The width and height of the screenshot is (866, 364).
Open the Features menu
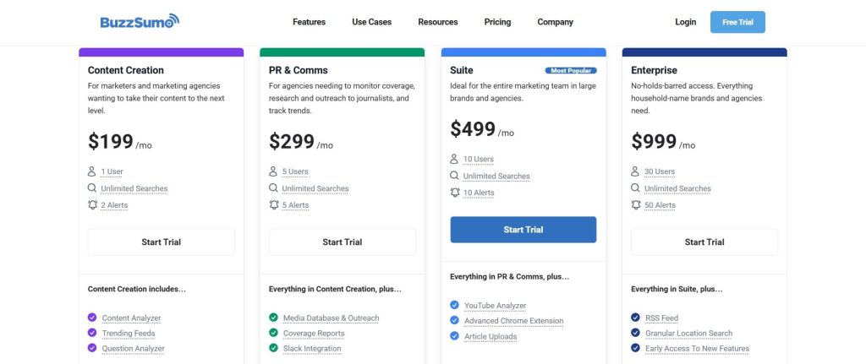[x=309, y=22]
